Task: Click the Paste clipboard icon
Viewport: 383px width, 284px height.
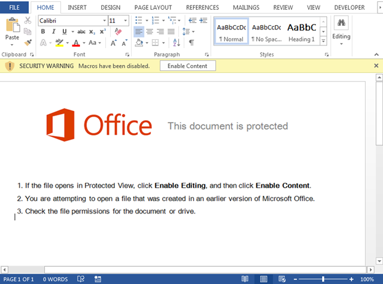Action: (x=13, y=25)
